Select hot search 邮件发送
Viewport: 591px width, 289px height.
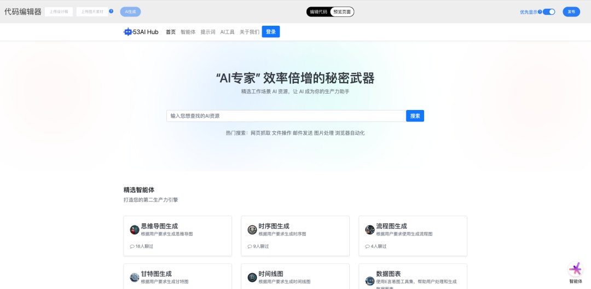point(303,133)
